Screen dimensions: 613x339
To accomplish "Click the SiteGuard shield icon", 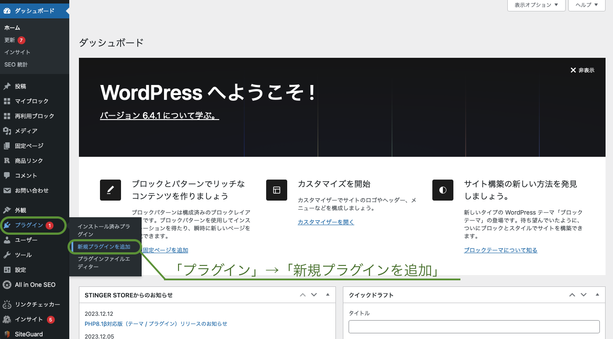I will pos(7,334).
